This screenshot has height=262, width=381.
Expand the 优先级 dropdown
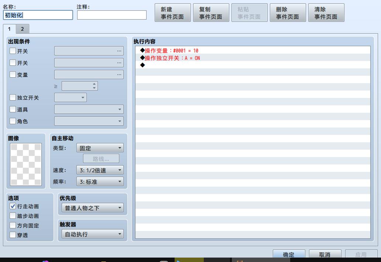(93, 208)
